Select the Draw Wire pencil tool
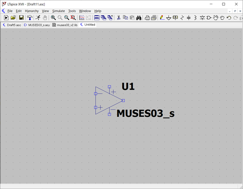The height and width of the screenshot is (189, 243). tap(162, 18)
